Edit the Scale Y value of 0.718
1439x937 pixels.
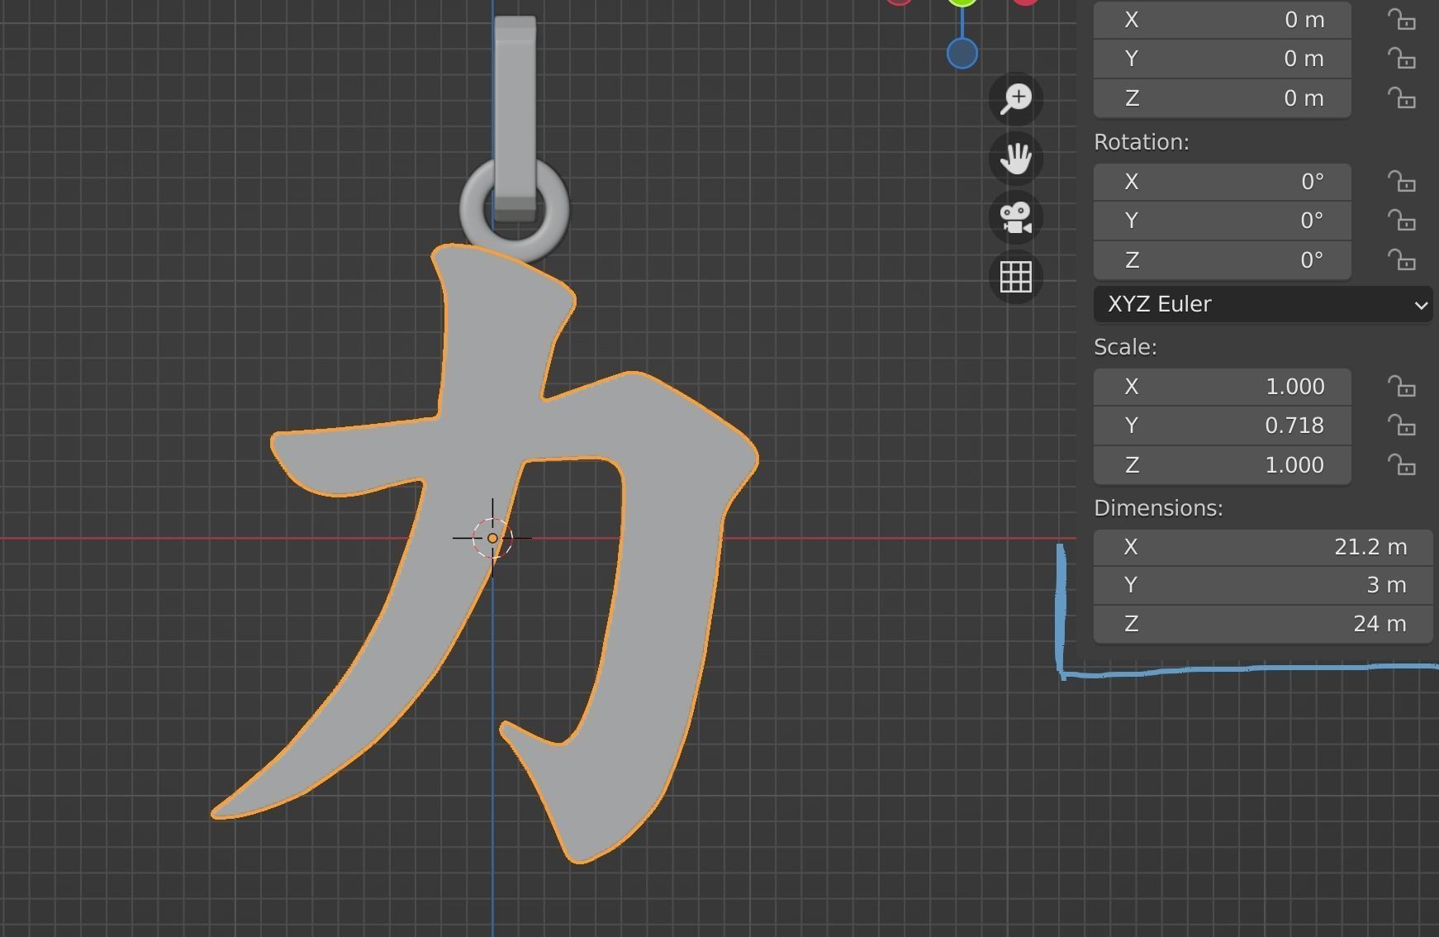click(x=1222, y=425)
